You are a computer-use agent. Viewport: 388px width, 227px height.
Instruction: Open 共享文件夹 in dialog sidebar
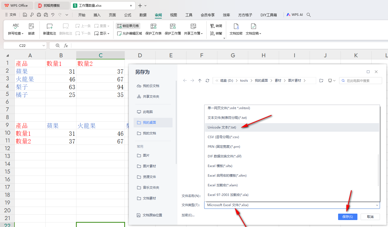pos(153,97)
